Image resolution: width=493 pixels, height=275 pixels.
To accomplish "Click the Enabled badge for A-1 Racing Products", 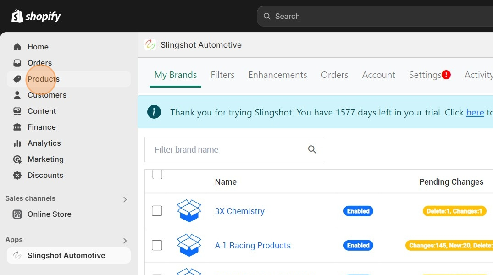I will 358,245.
